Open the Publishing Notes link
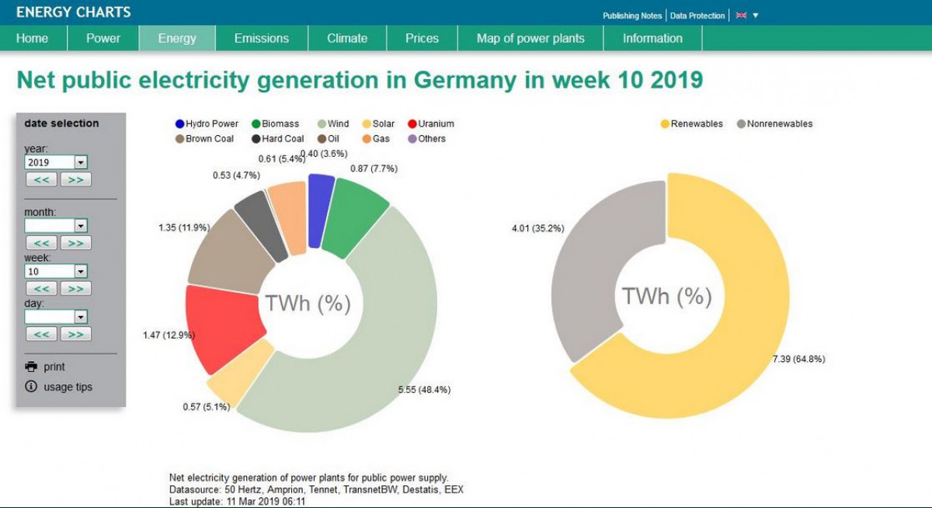 632,16
